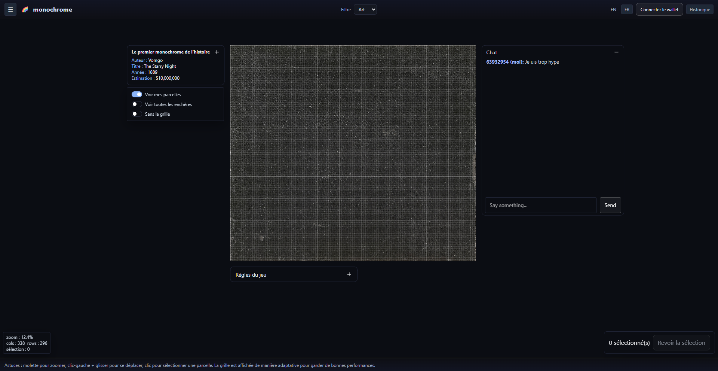718x371 pixels.
Task: Open the Historique page
Action: tap(700, 10)
